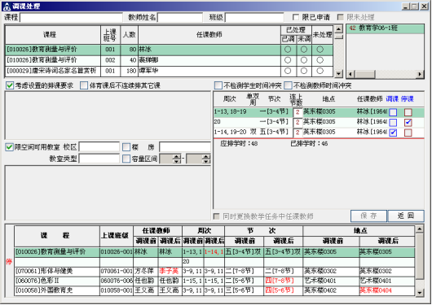This screenshot has height=305, width=432.
Task: Click the 课程 search input field
Action: 72,18
